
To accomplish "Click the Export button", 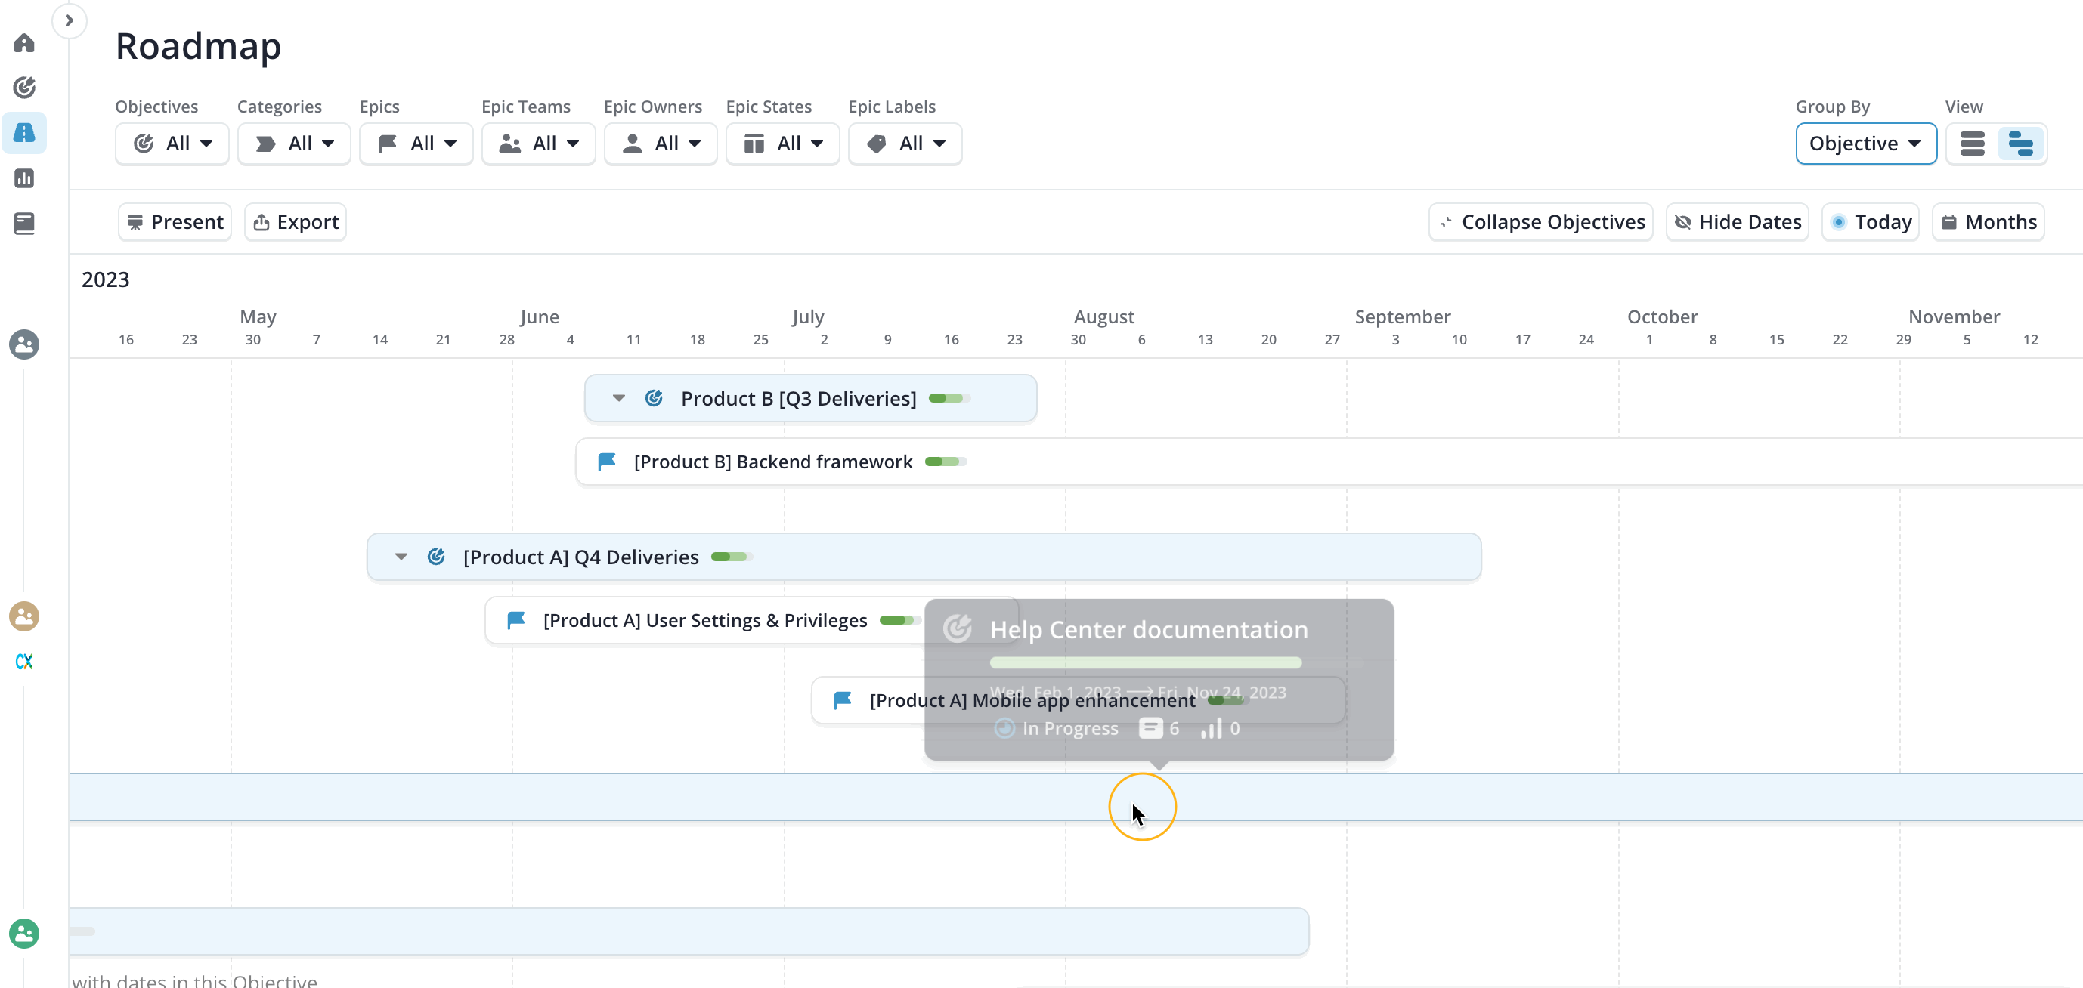I will point(296,222).
